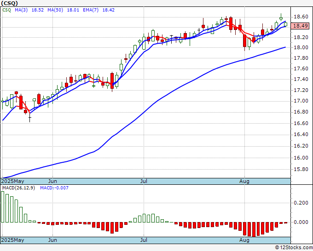Select the MACD:-0.007 value readout

(54, 188)
